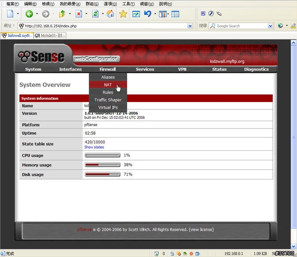Toggle the sidebar panel icon
297x257 pixels.
[175, 14]
